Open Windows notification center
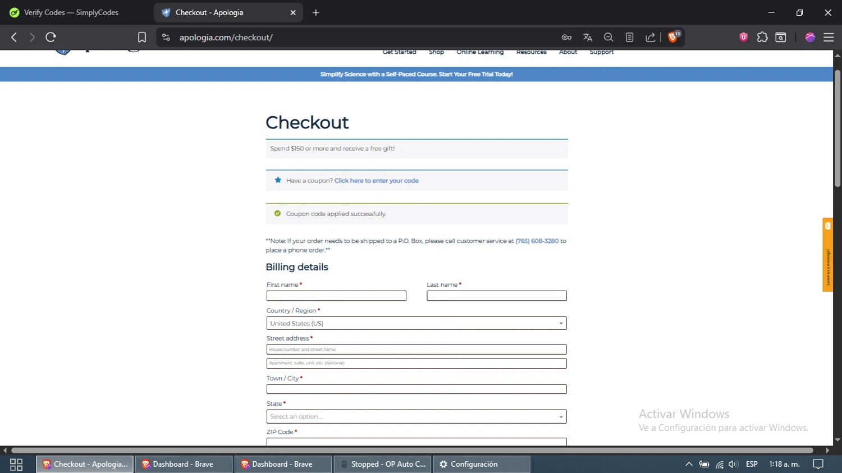 tap(818, 465)
